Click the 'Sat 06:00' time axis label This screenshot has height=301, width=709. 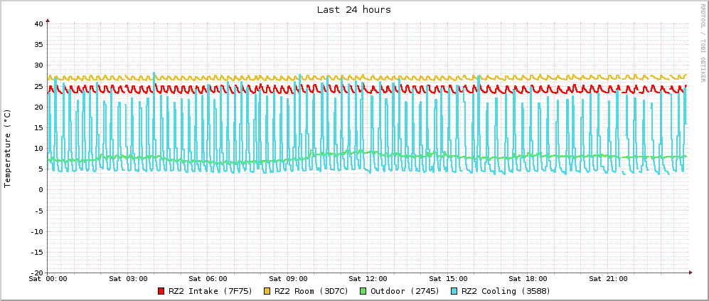(208, 278)
